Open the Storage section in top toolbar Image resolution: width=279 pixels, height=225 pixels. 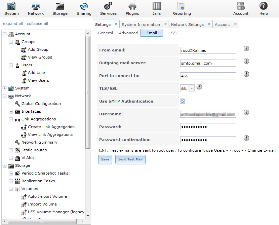tap(60, 9)
